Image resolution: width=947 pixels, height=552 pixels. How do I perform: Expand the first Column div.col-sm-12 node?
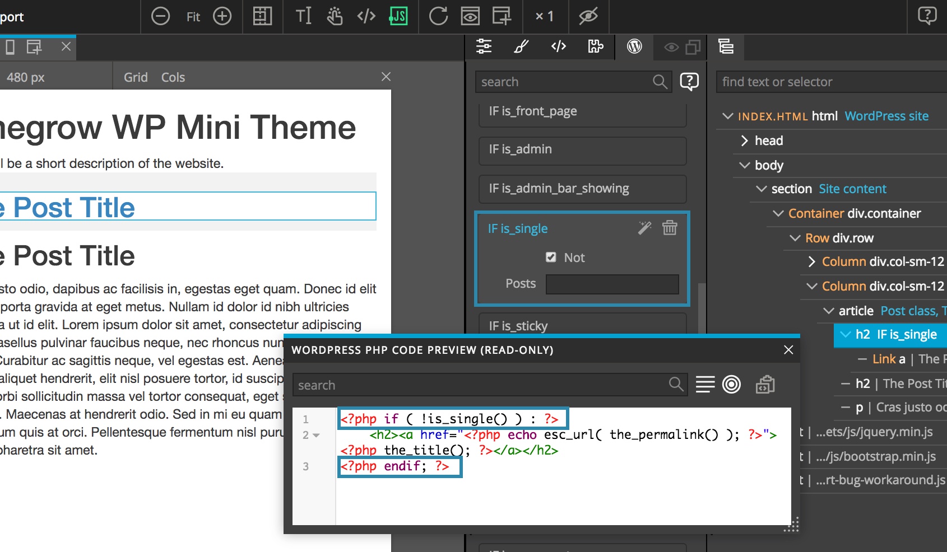click(812, 261)
